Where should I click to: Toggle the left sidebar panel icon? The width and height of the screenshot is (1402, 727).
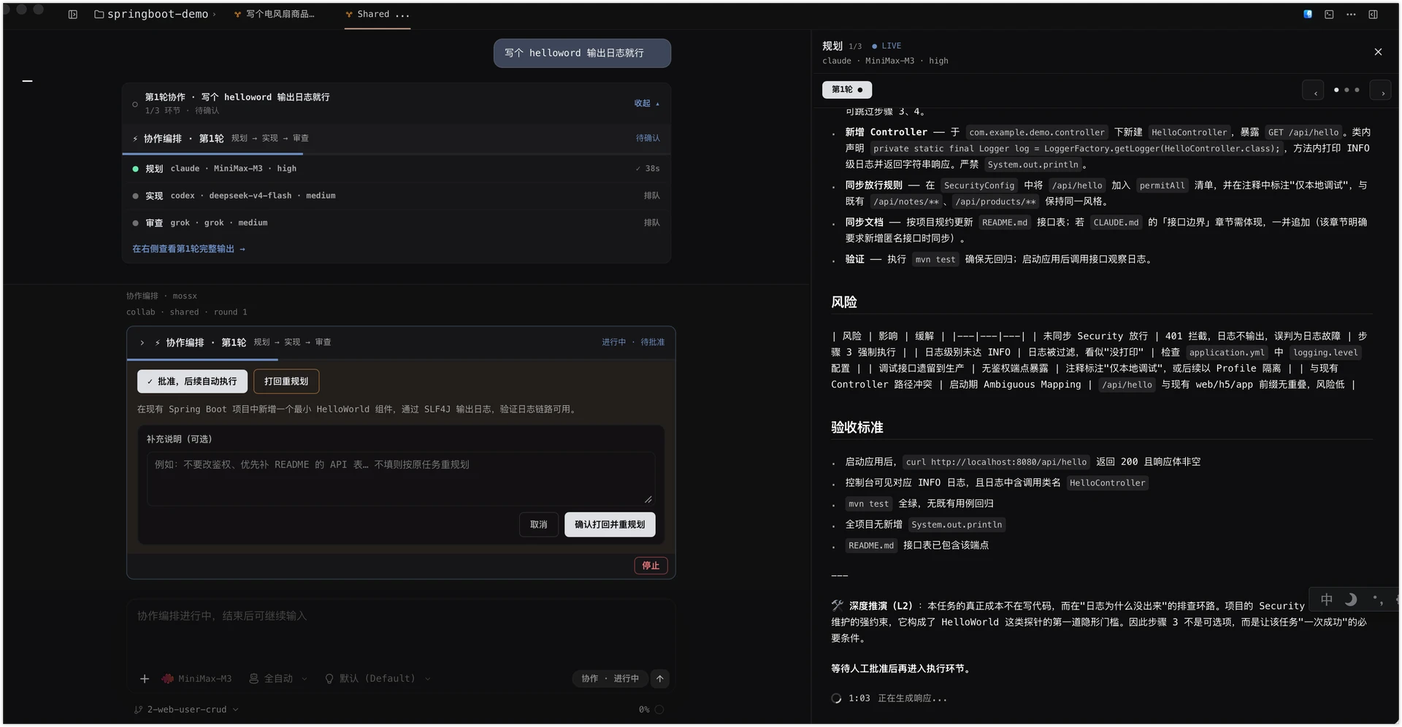coord(73,15)
